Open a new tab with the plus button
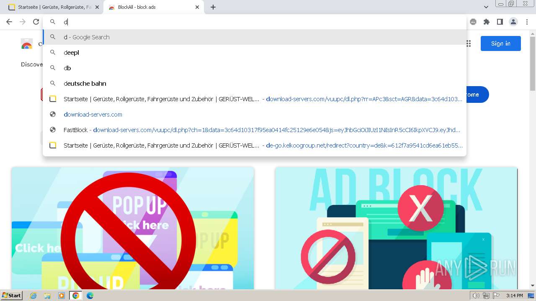Viewport: 536px width, 301px height. pyautogui.click(x=213, y=7)
